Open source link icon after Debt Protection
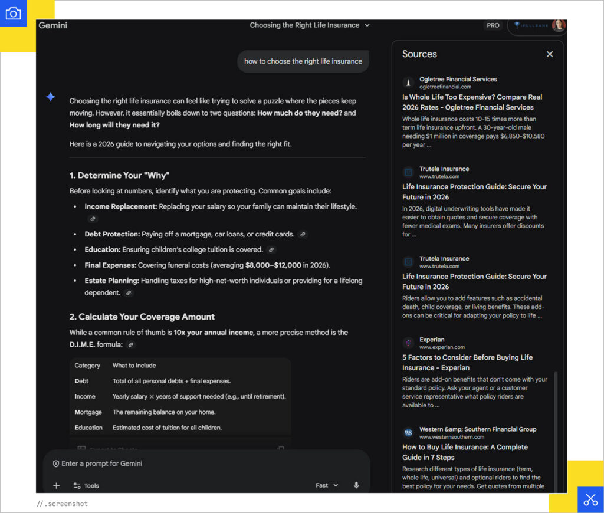Viewport: 604px width, 513px height. [303, 235]
